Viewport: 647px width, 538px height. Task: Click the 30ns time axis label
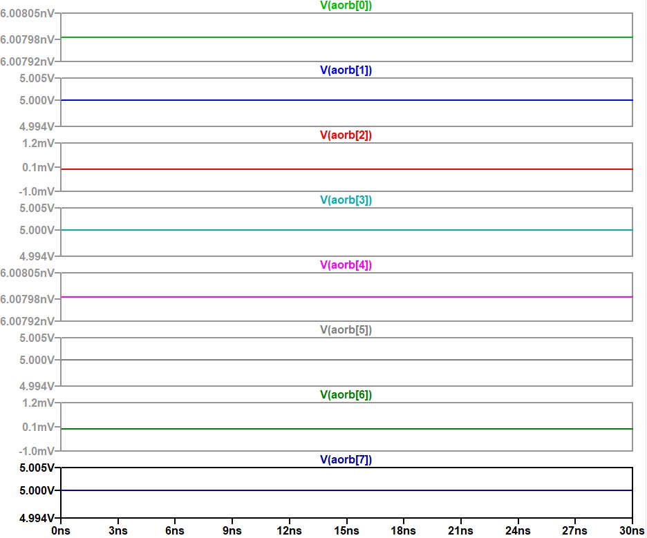[632, 530]
